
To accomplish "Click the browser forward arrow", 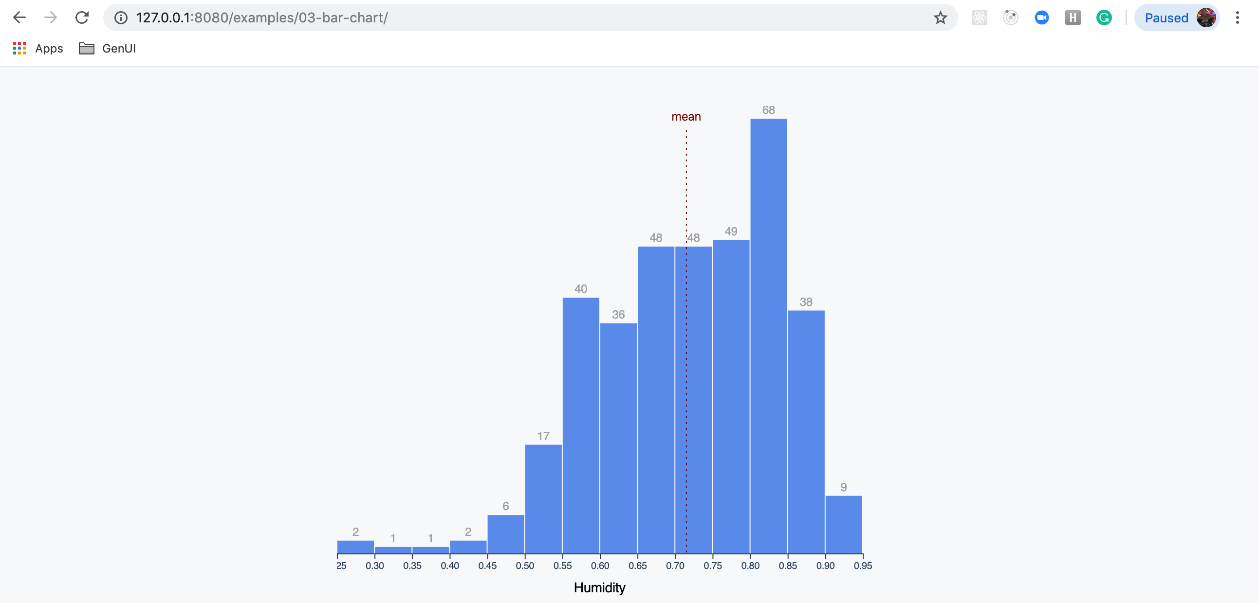I will pos(50,18).
